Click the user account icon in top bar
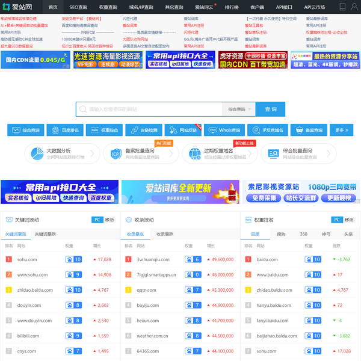Screen dimensions: 361x361 click(354, 7)
